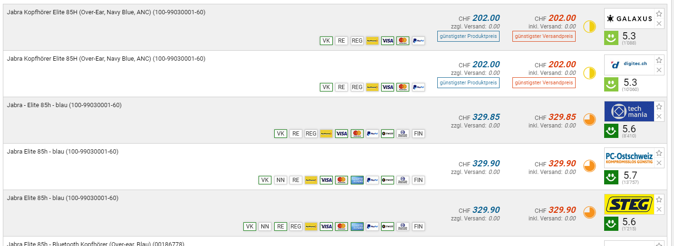The width and height of the screenshot is (674, 246).
Task: Open the 'Jabra - Elite 85h - blau' offer title
Action: pyautogui.click(x=64, y=105)
